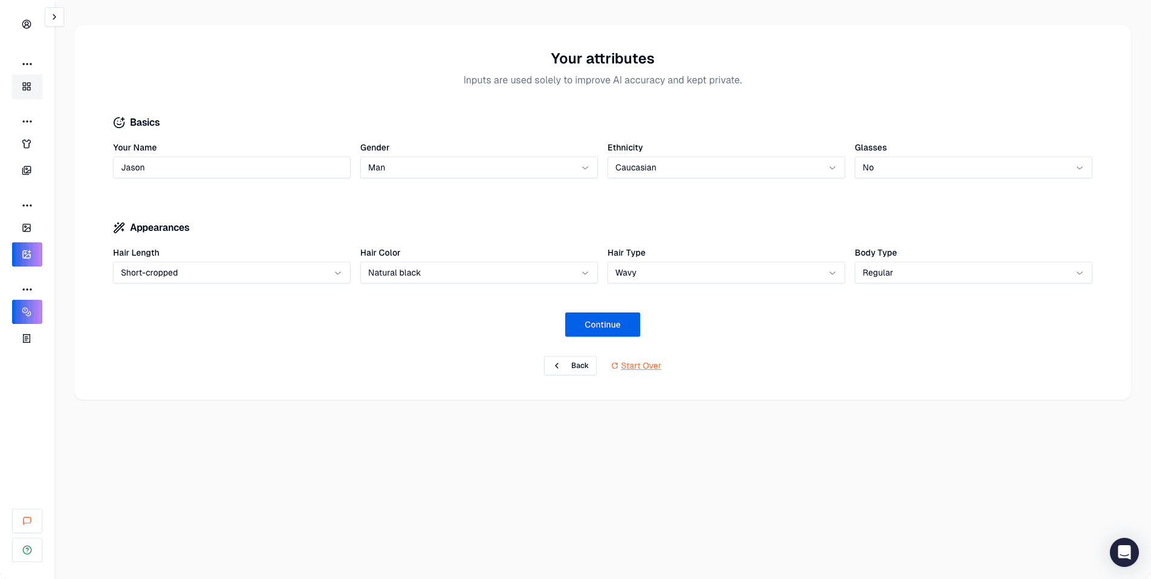The height and width of the screenshot is (579, 1151).
Task: Open the Gender dropdown showing Man
Action: (478, 167)
